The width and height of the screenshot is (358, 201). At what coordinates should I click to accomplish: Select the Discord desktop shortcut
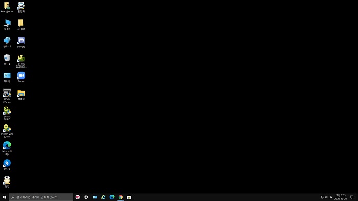(21, 42)
